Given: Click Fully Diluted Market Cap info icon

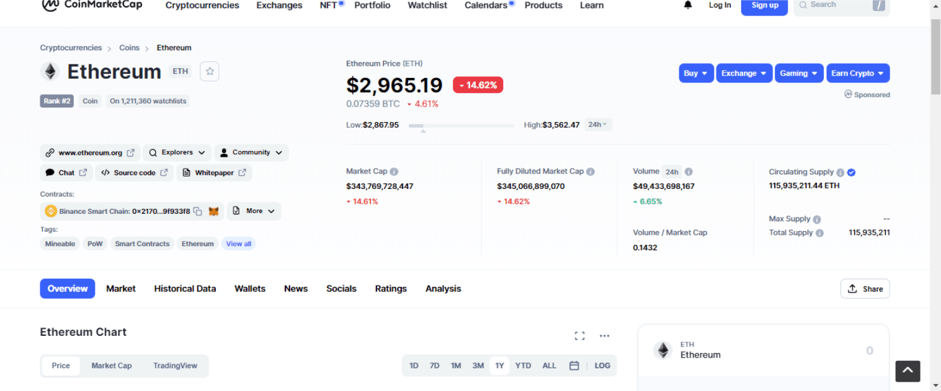Looking at the screenshot, I should (x=591, y=172).
